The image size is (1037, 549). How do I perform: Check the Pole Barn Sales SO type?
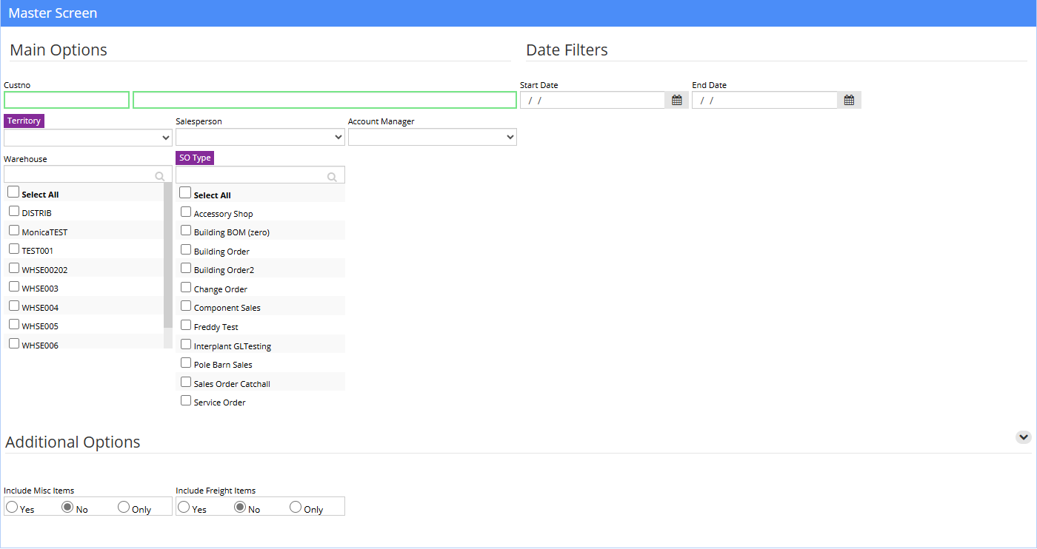coord(186,363)
